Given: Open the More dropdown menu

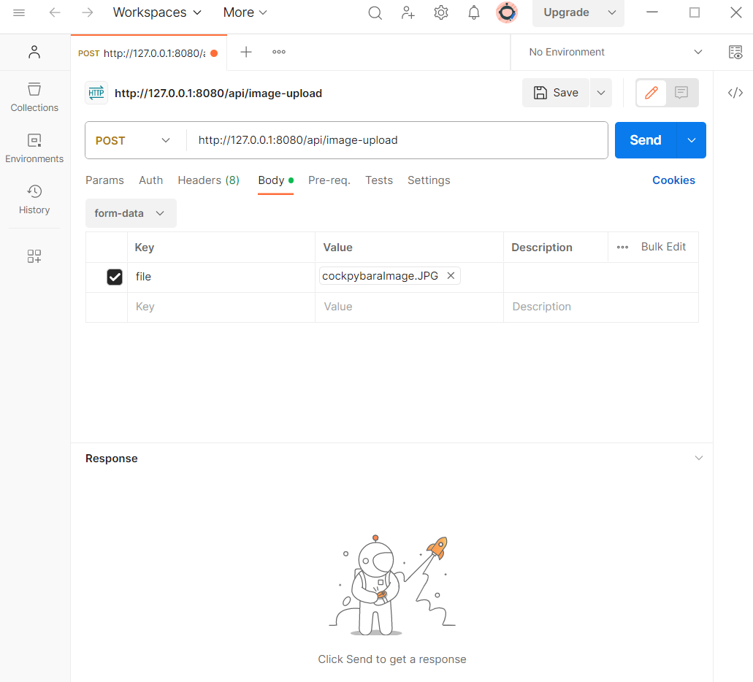Looking at the screenshot, I should (245, 12).
